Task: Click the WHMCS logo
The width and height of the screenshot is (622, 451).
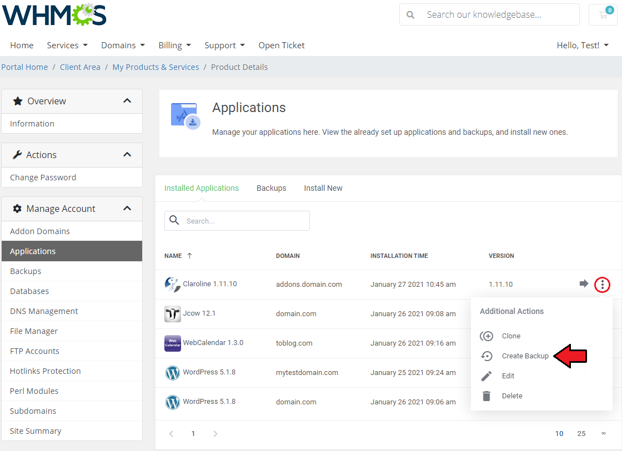Action: (54, 15)
